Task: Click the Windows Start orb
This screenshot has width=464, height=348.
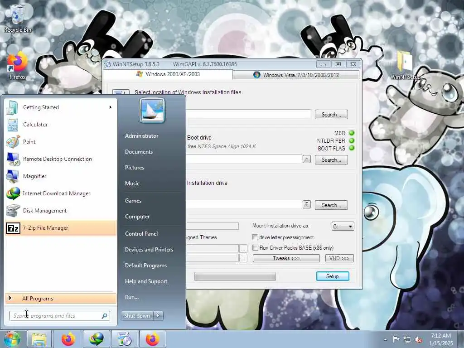Action: pyautogui.click(x=12, y=339)
